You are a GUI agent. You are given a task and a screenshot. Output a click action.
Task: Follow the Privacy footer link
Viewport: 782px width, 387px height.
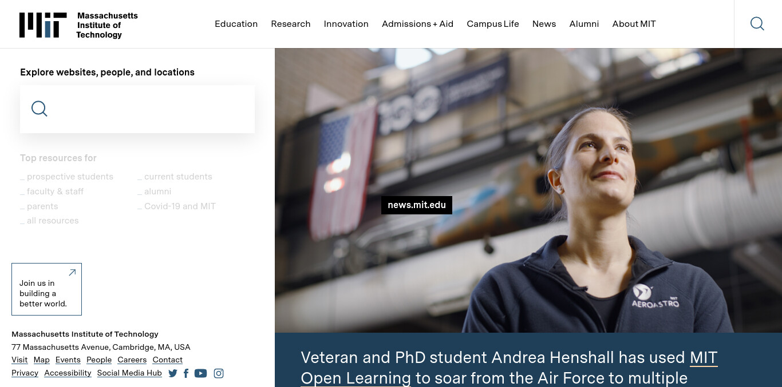(x=25, y=373)
